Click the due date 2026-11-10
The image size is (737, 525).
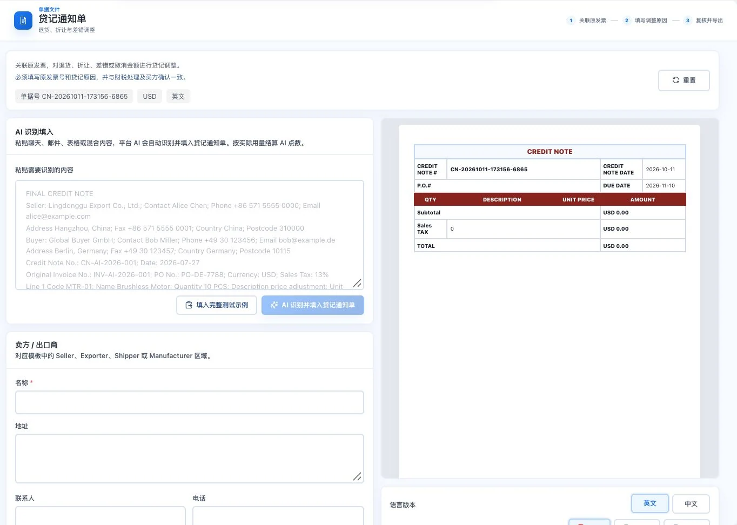660,185
